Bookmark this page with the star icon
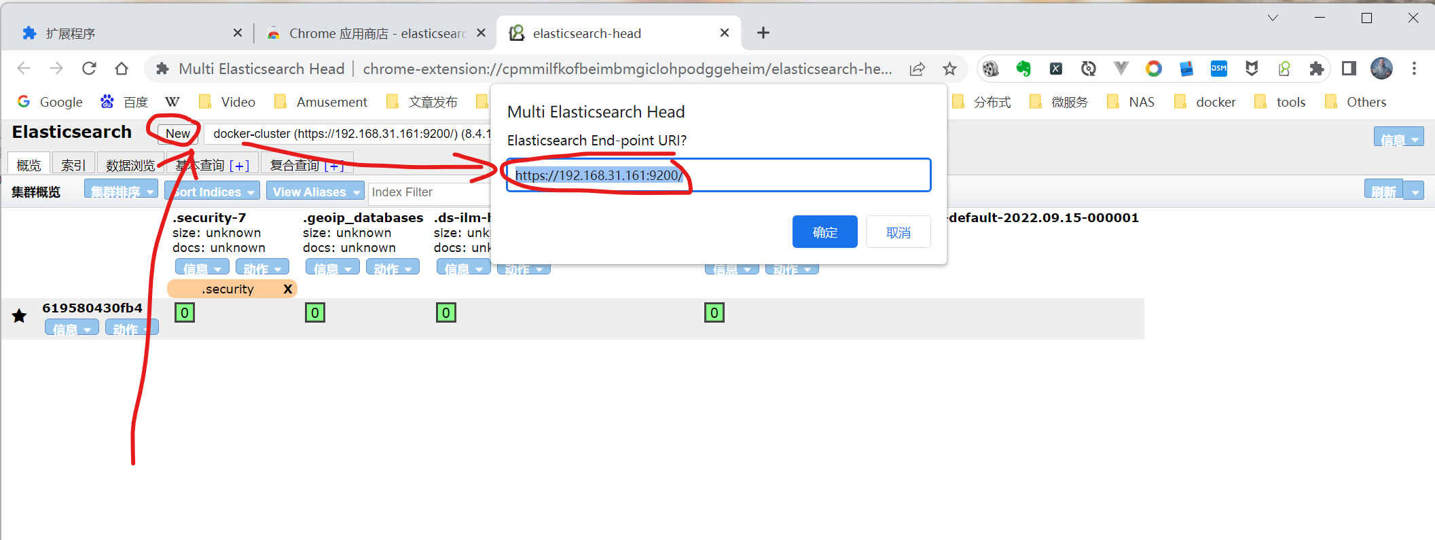 coord(949,69)
